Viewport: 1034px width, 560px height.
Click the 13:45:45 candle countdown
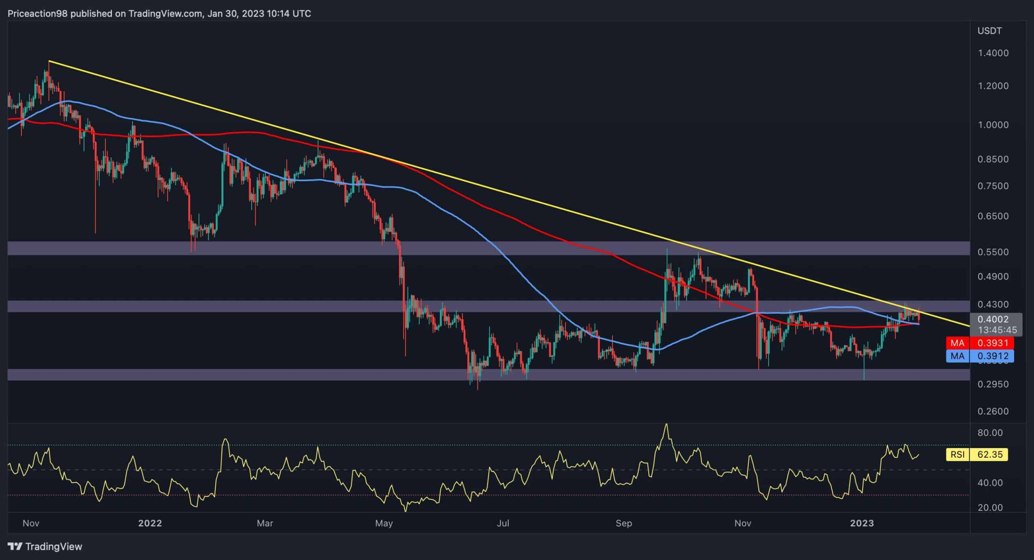[997, 330]
